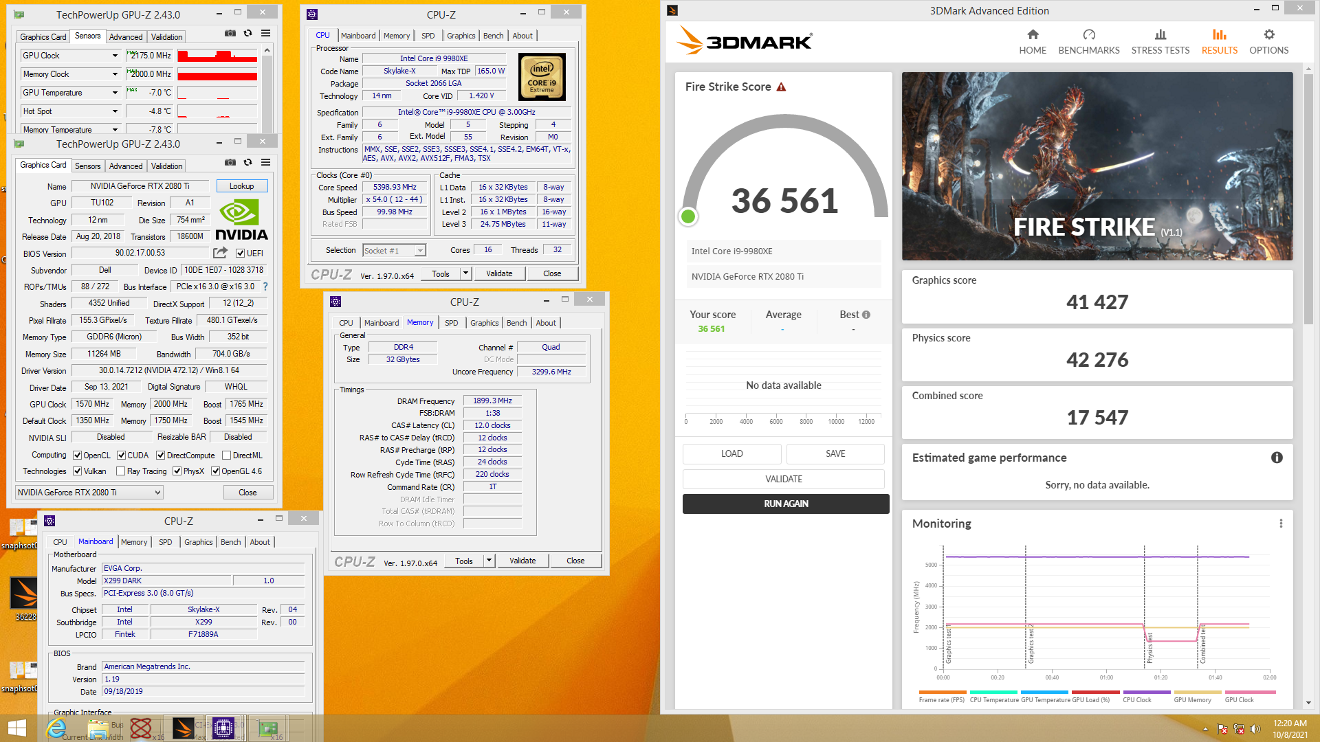Refresh sensors in GPU-Z Sensors window
Image resolution: width=1320 pixels, height=742 pixels.
point(248,33)
